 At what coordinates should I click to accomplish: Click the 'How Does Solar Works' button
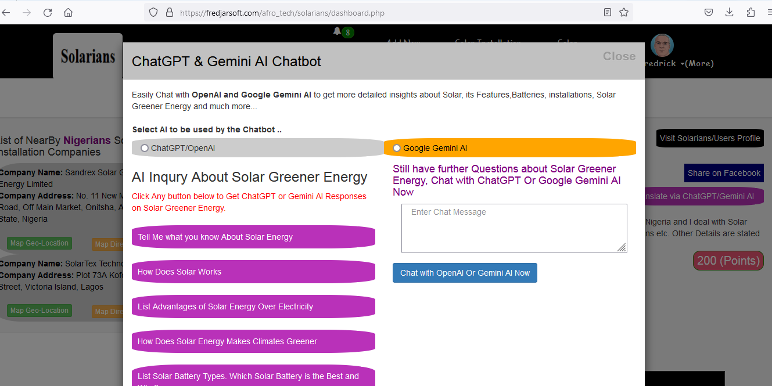pyautogui.click(x=253, y=272)
